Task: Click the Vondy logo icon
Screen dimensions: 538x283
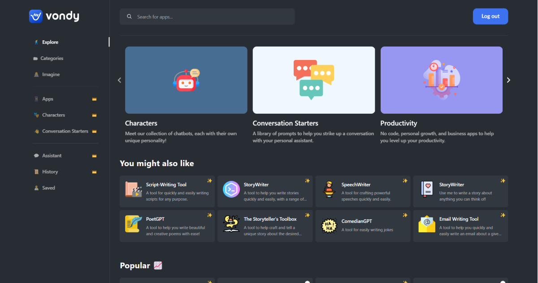Action: 35,17
